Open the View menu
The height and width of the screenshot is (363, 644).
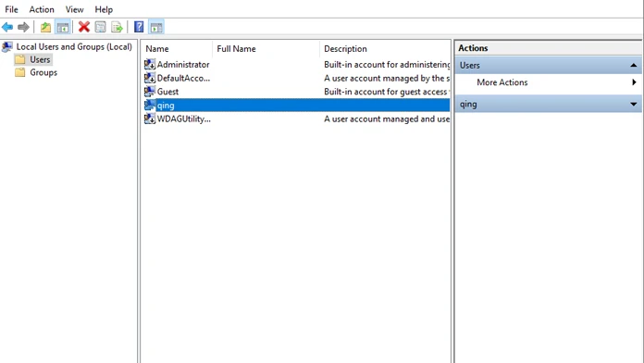coord(74,9)
